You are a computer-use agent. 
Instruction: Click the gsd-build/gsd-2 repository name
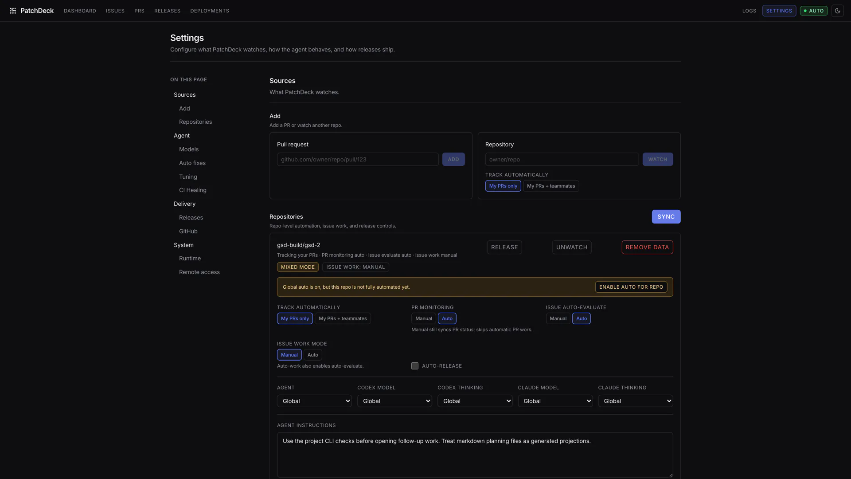pos(298,245)
